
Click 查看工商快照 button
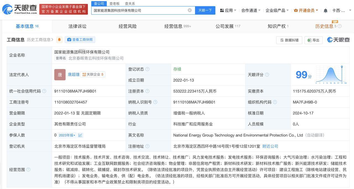(x=80, y=40)
